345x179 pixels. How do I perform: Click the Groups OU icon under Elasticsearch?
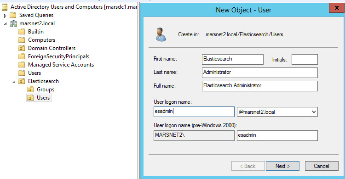click(x=30, y=89)
